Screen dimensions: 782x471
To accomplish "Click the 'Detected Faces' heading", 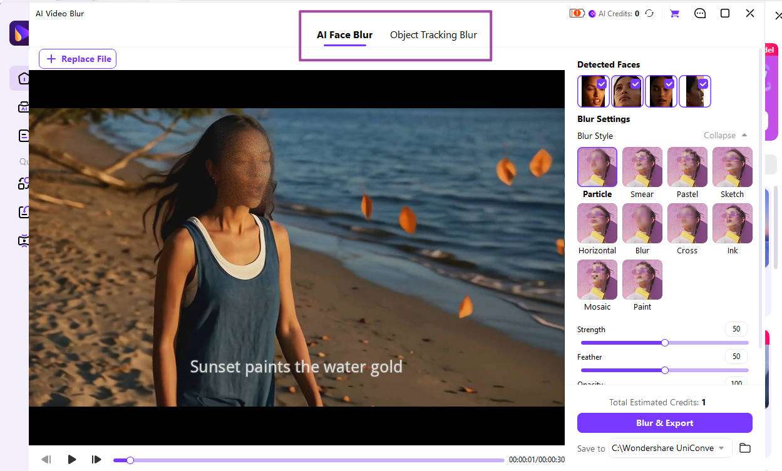I will click(609, 64).
